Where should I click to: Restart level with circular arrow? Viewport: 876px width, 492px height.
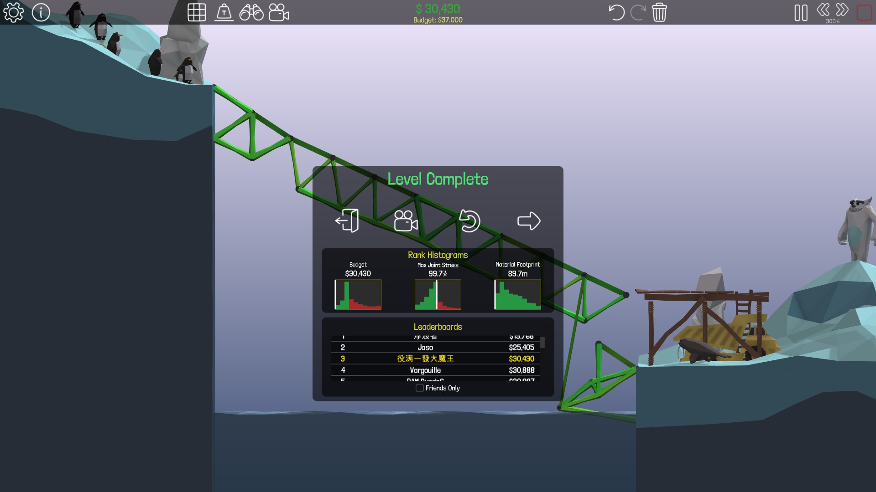click(469, 221)
